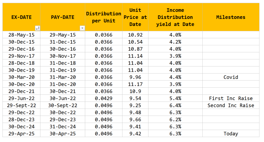Click the 0.0429 distribution value

[x=103, y=98]
